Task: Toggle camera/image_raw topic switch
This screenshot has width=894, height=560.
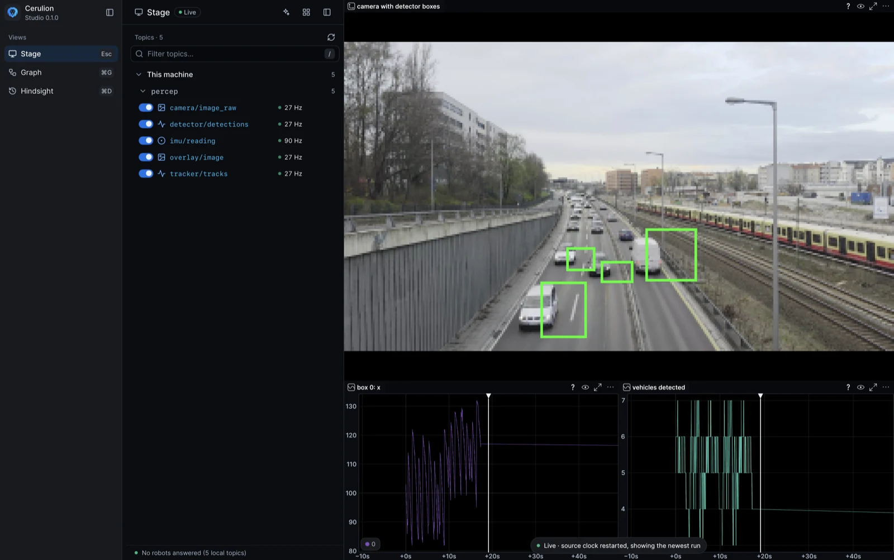Action: point(146,108)
